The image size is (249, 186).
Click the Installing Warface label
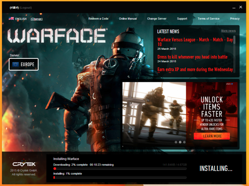66,159
